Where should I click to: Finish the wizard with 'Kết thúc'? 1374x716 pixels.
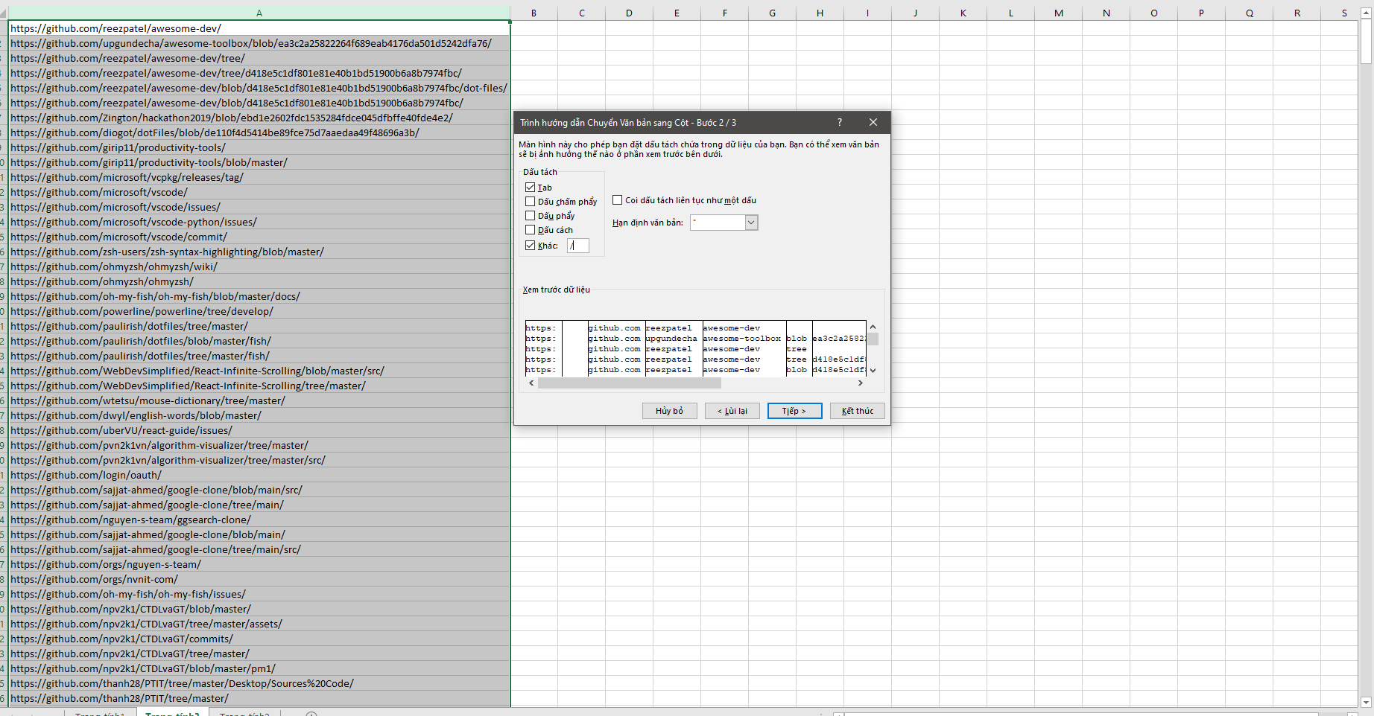tap(857, 411)
